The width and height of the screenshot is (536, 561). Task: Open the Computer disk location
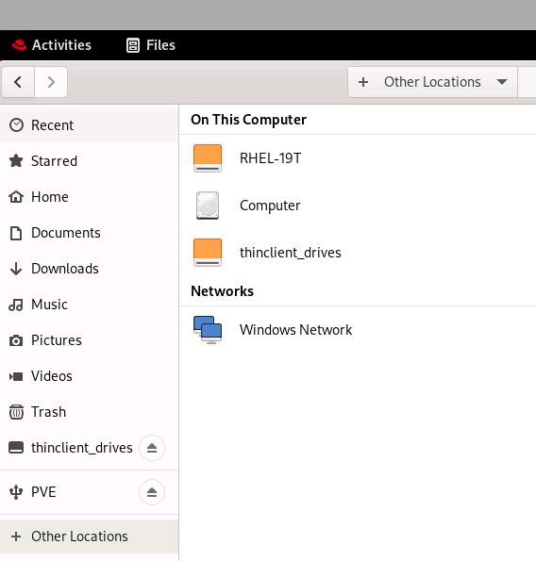pyautogui.click(x=358, y=206)
